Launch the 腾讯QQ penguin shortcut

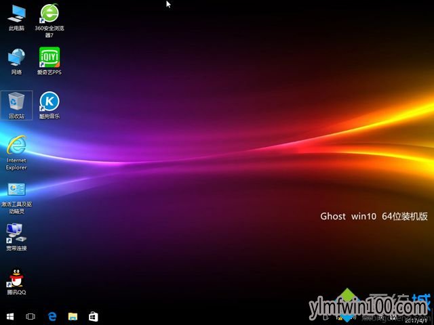(16, 282)
